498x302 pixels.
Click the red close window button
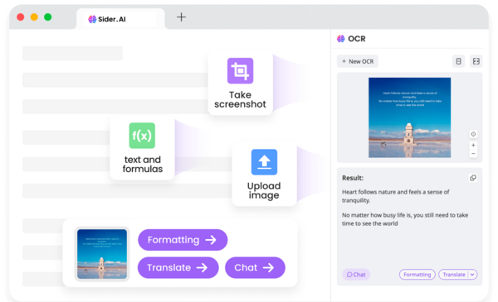tap(21, 17)
